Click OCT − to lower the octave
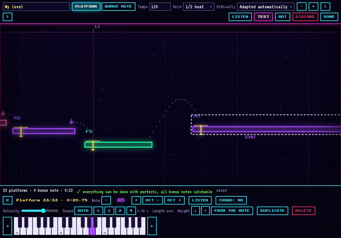 tap(153, 200)
